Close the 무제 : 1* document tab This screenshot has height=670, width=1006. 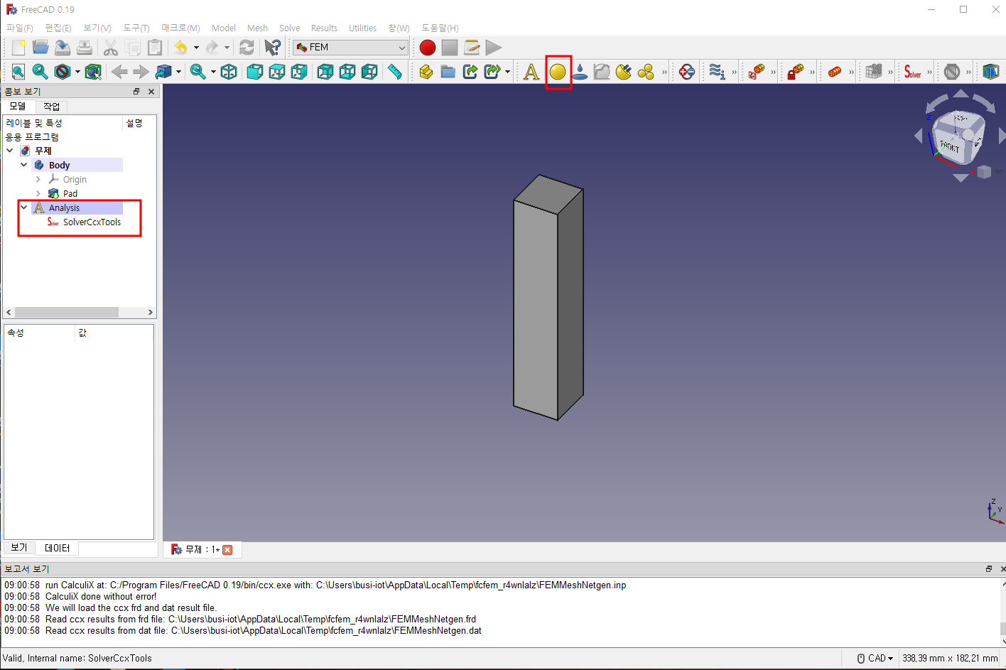227,550
